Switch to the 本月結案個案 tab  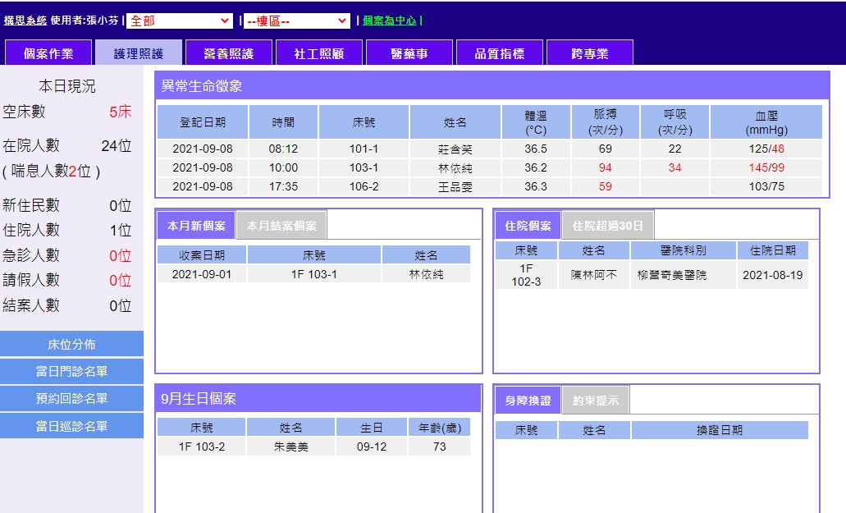[281, 226]
